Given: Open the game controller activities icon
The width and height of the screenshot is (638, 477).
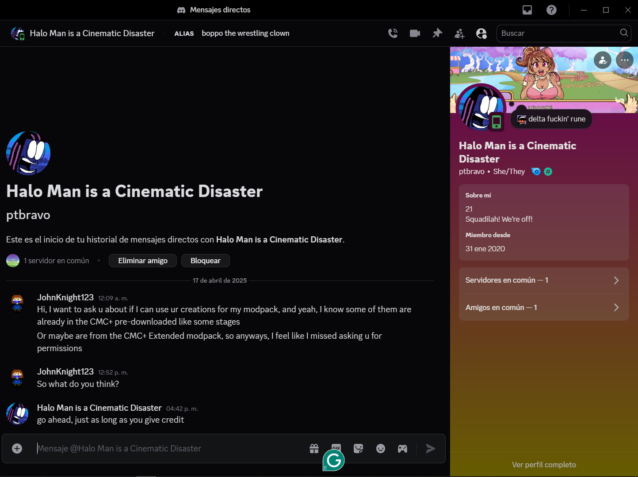Looking at the screenshot, I should pyautogui.click(x=402, y=449).
